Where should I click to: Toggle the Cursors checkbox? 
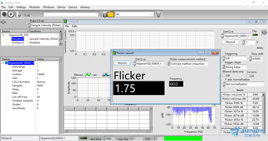[248, 76]
